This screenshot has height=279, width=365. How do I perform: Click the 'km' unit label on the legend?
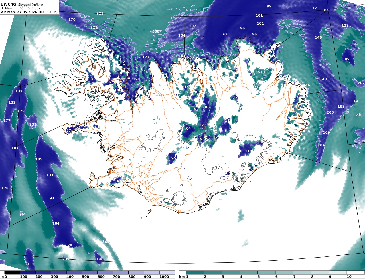pos(182,277)
